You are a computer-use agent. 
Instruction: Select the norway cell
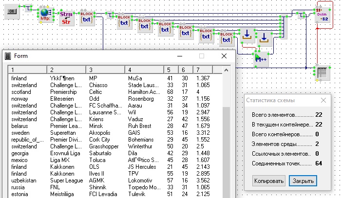point(19,99)
